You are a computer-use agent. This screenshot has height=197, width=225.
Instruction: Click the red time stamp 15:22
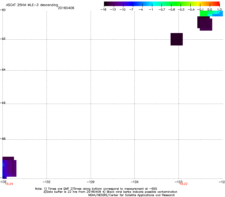[184, 184]
